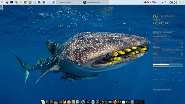185x104 pixels.
Task: Click the red recording tray icon
Action: coord(148,2)
